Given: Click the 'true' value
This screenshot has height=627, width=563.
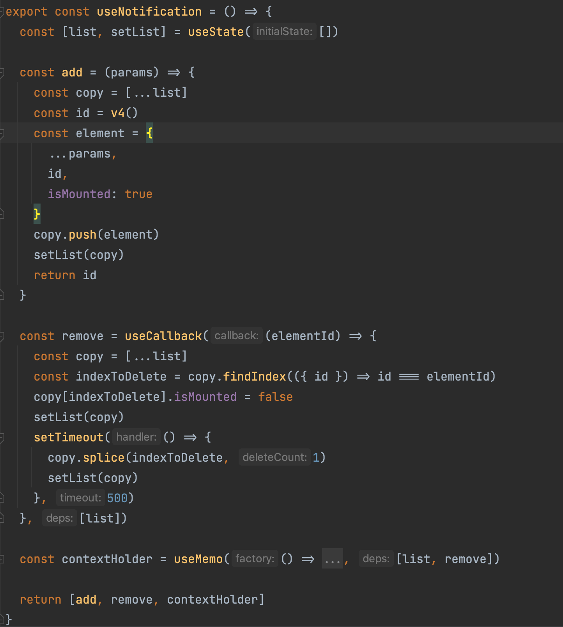Looking at the screenshot, I should pyautogui.click(x=139, y=194).
